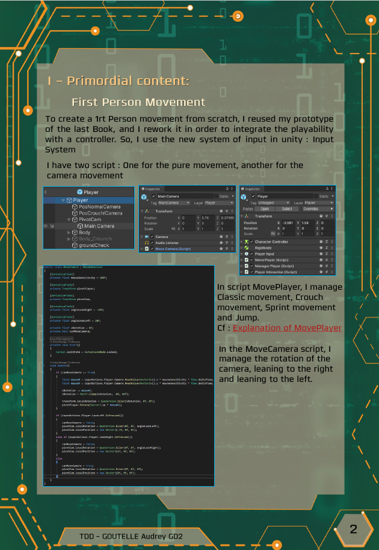
Task: Click the Player Input component icon
Action: pos(247,254)
